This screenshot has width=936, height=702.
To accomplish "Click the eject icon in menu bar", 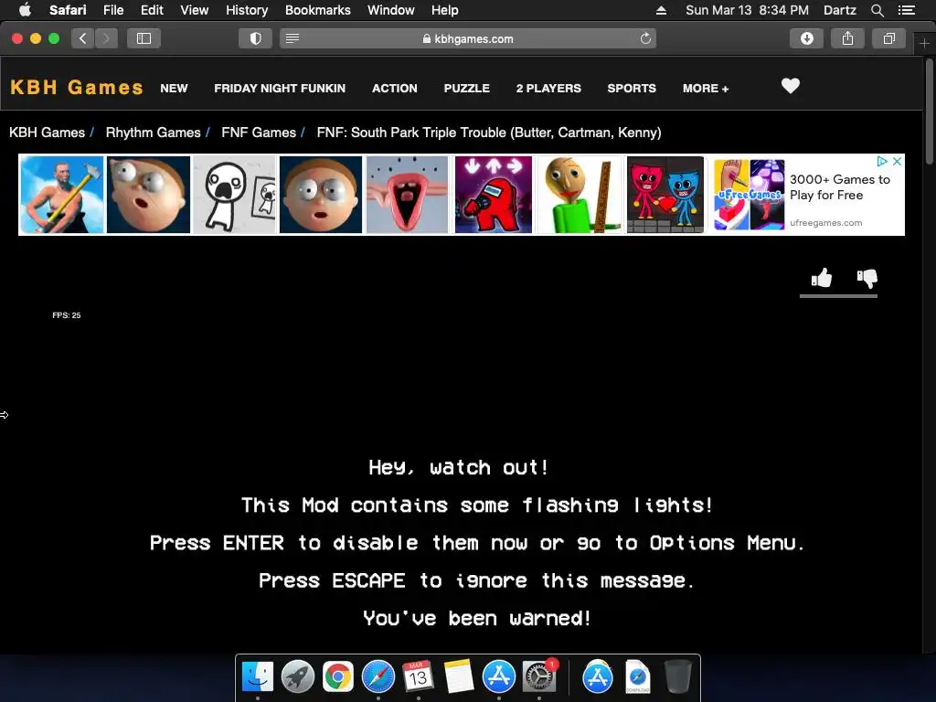I will (x=661, y=10).
